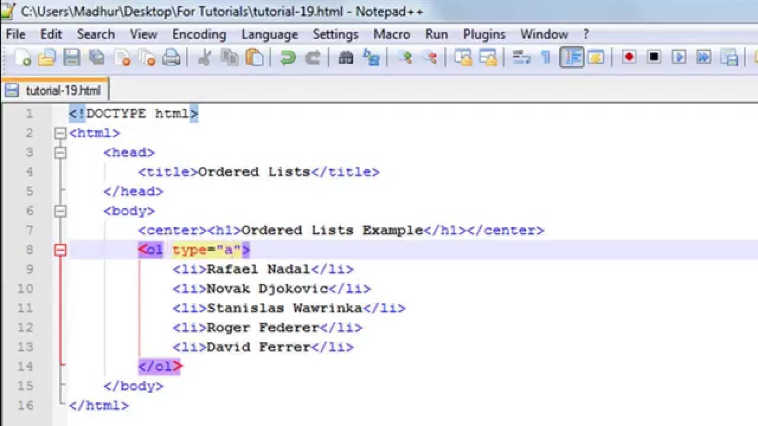Cut selection with scissors icon
The image size is (758, 426).
pos(204,57)
